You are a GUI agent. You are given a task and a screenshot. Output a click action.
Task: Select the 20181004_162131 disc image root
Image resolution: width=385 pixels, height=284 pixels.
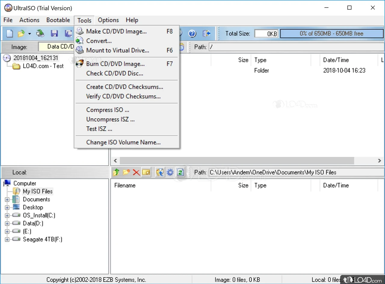36,58
